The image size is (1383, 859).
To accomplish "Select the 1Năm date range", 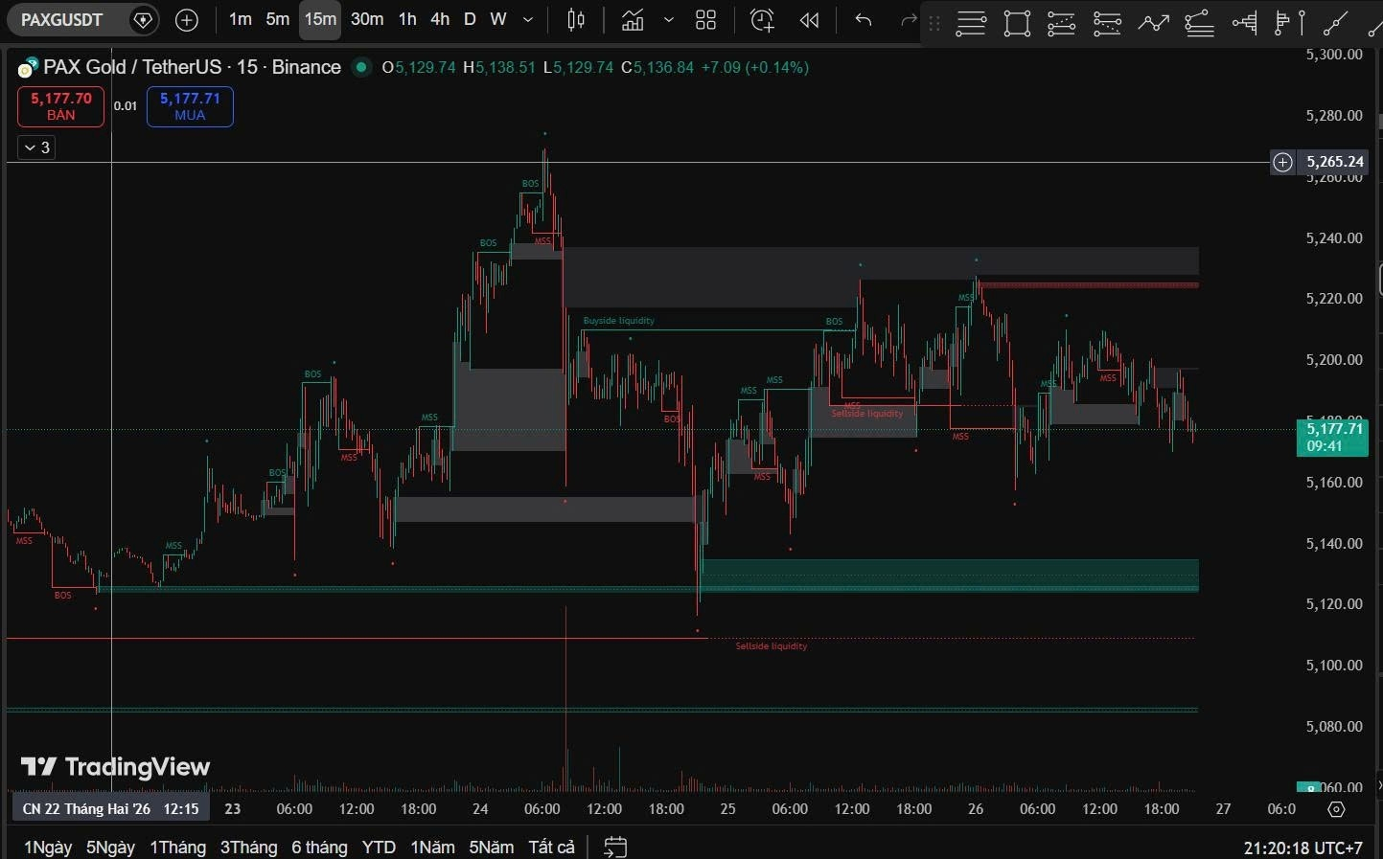I will coord(432,848).
